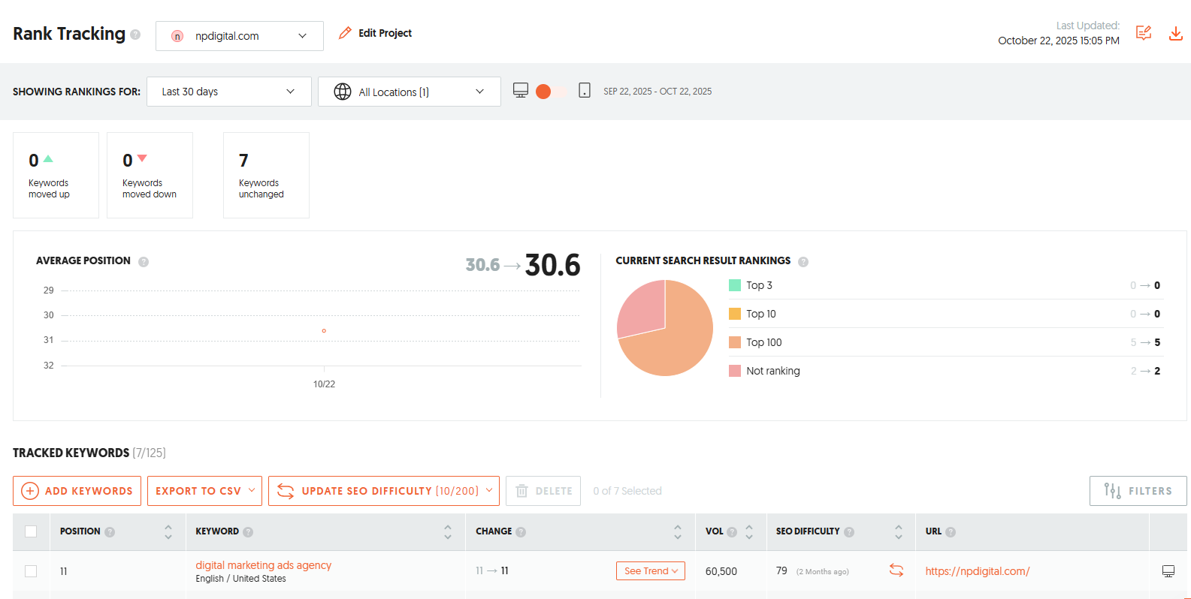Click the desktop icon at row end
Screen dimensions: 1191x599
pyautogui.click(x=1168, y=571)
